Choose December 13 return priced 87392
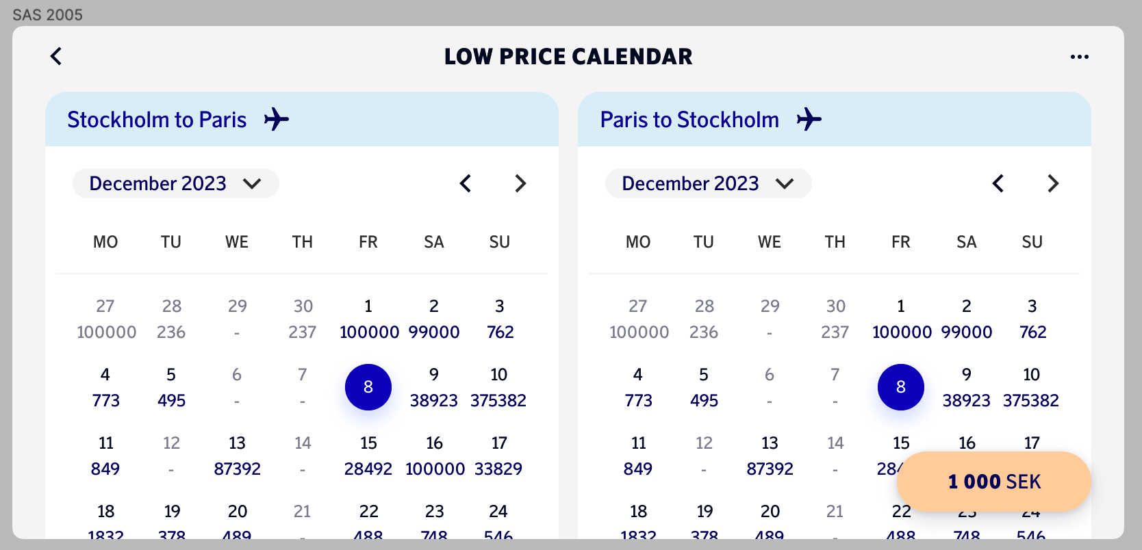Viewport: 1142px width, 550px height. (770, 456)
